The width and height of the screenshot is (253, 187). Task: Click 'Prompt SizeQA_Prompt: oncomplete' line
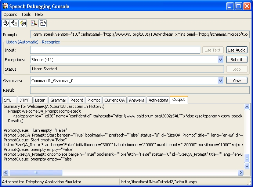[123, 154]
